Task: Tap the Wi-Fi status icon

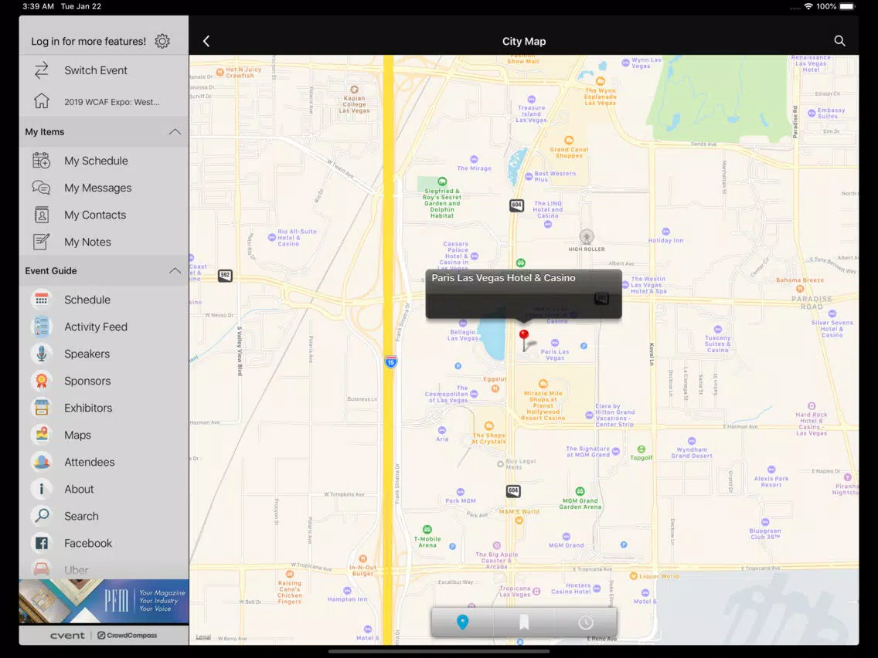Action: 808,6
